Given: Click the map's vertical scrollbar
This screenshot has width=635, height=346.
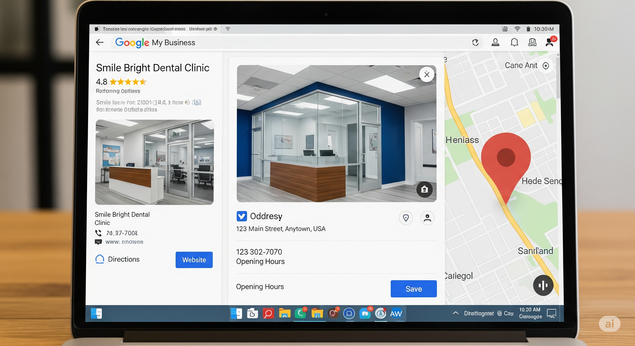Looking at the screenshot, I should (558, 78).
